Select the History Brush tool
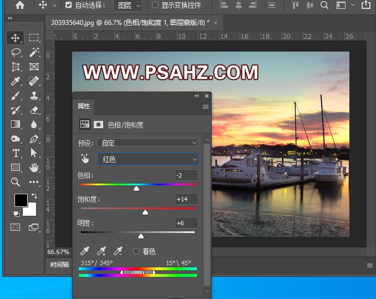This screenshot has height=299, width=376. (x=16, y=110)
